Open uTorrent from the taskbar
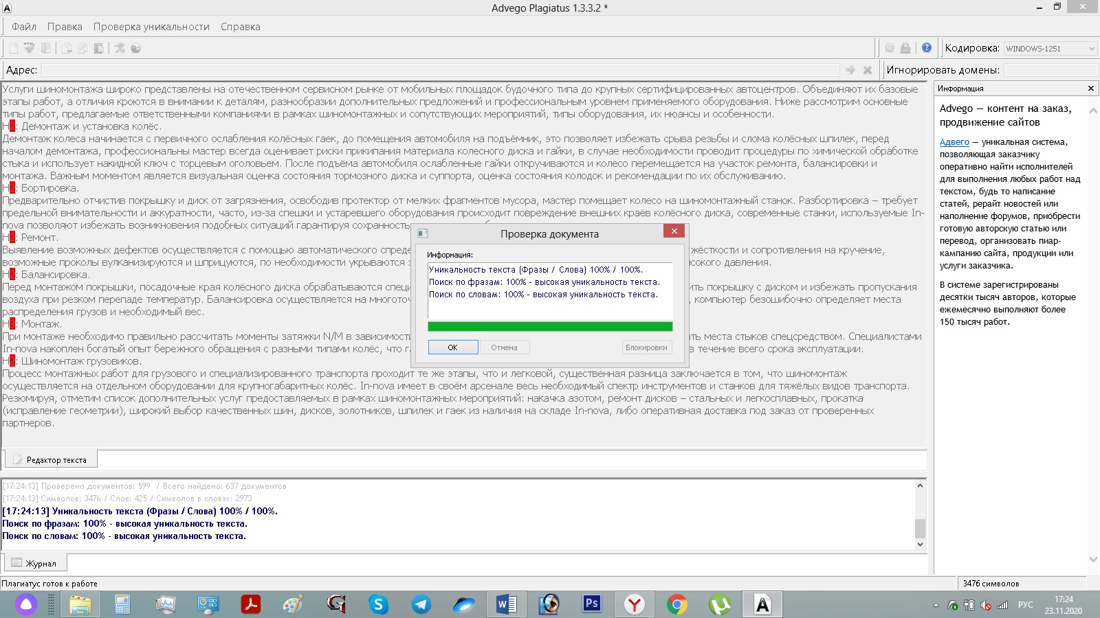This screenshot has width=1100, height=618. (719, 604)
